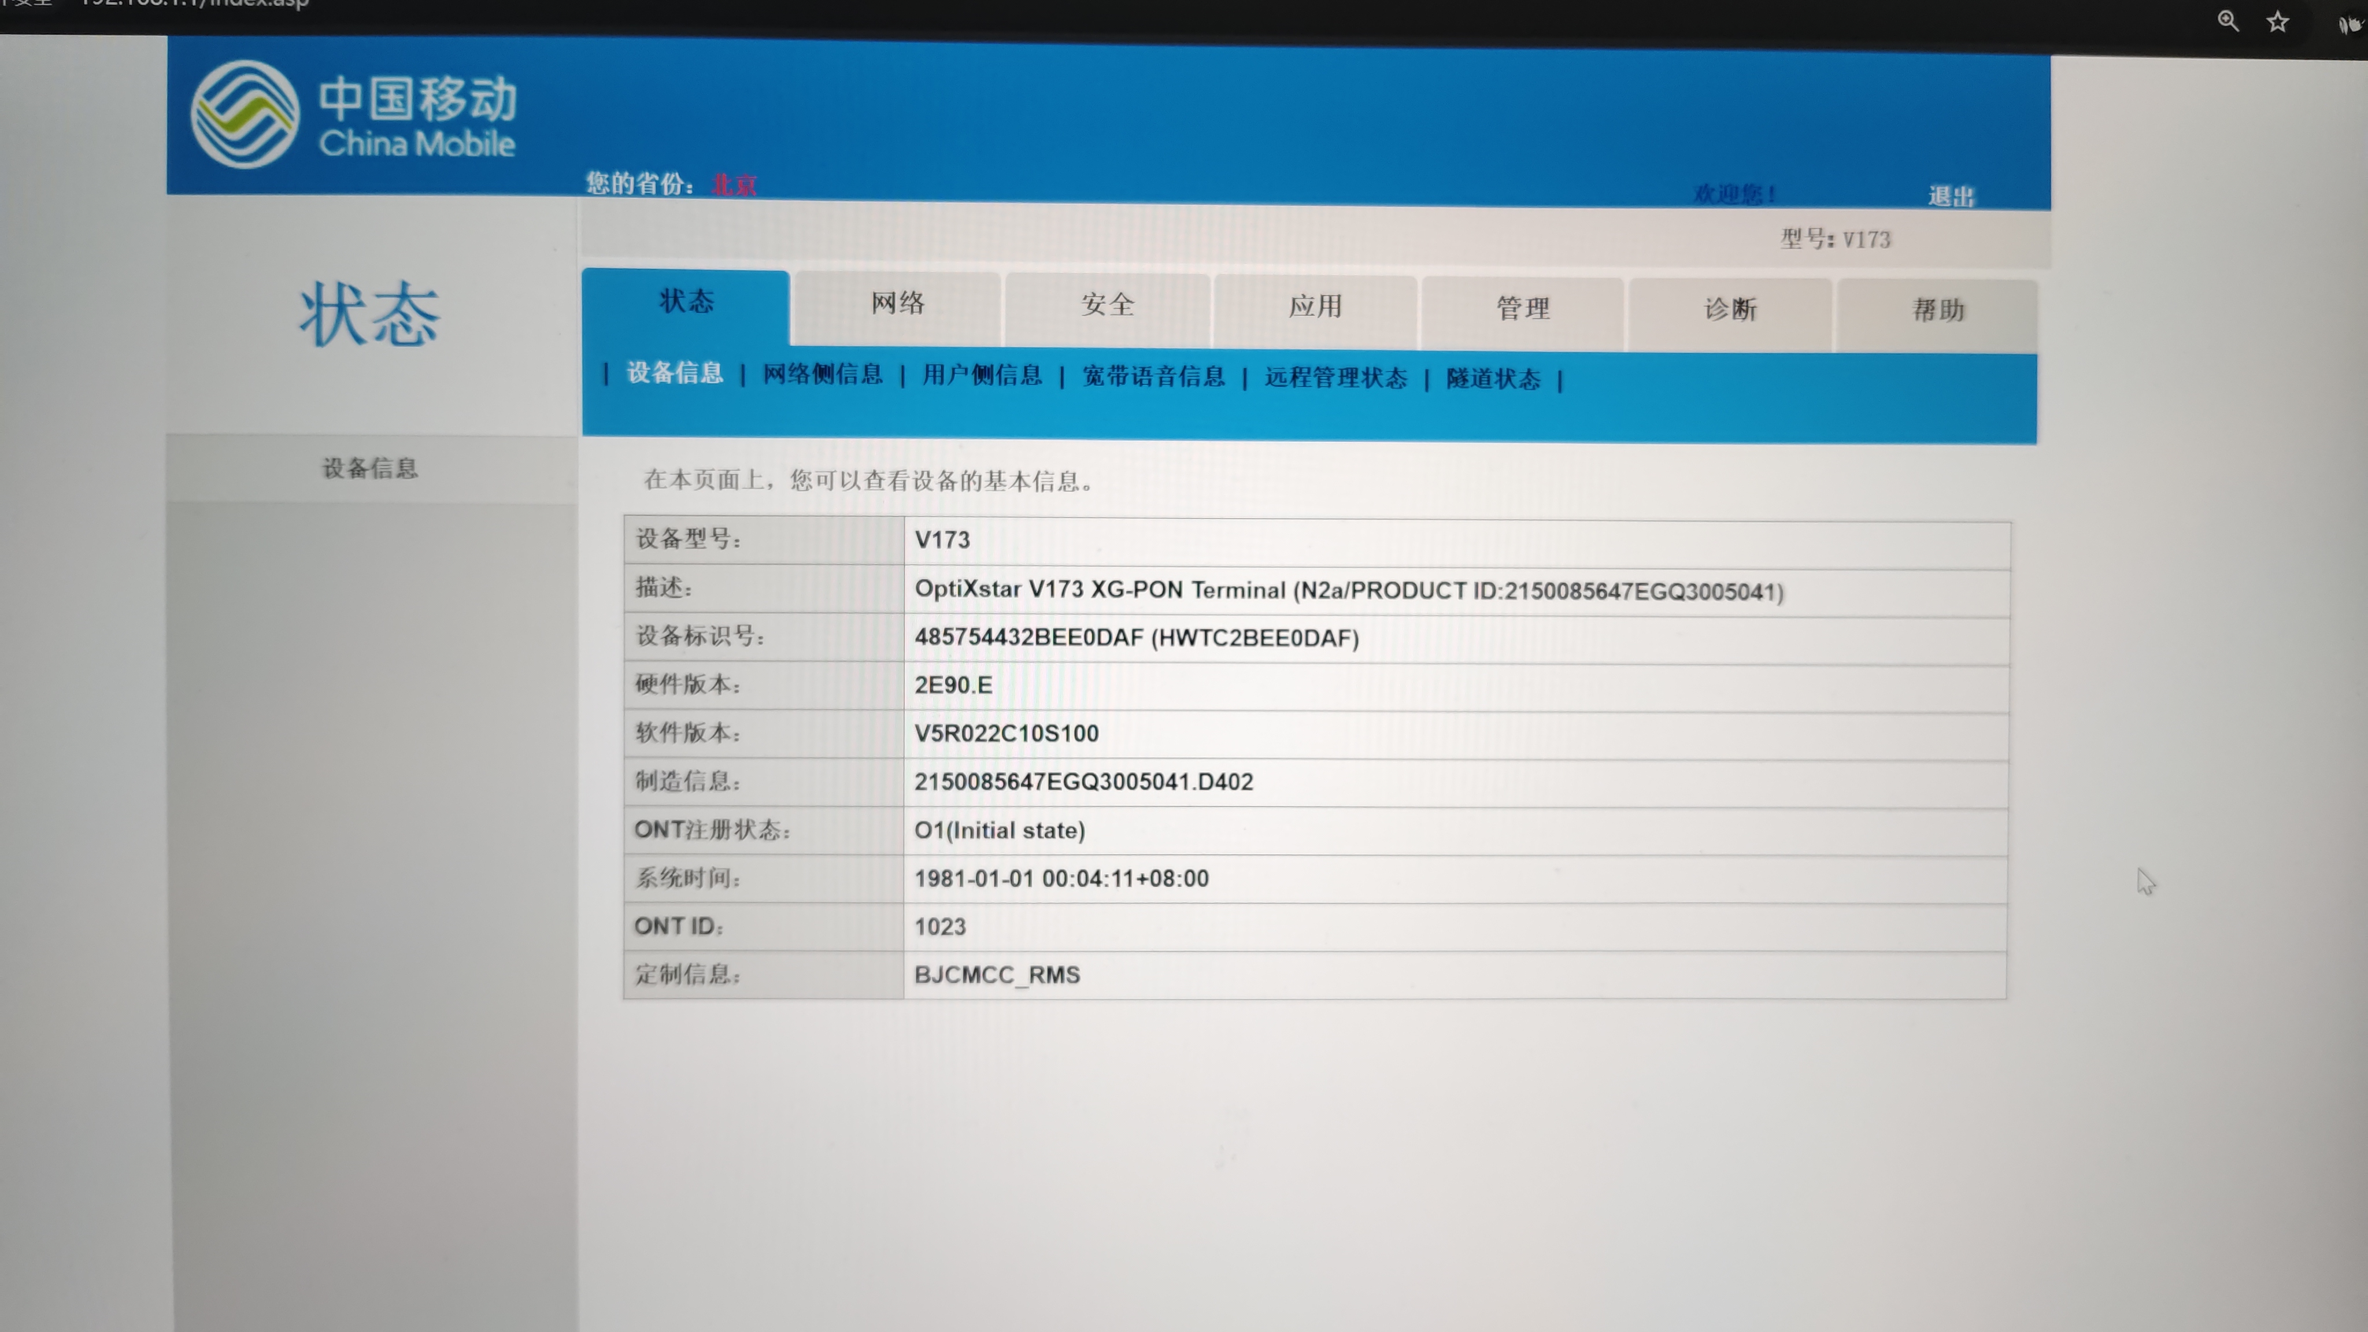Select the active 状态 tab

click(686, 302)
